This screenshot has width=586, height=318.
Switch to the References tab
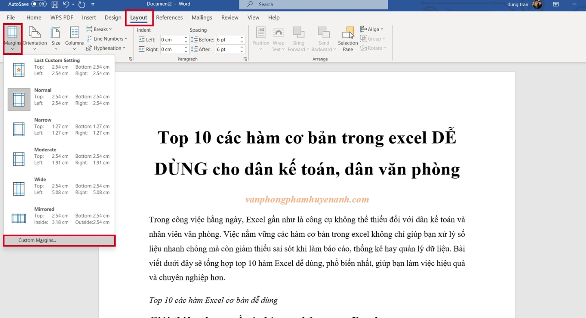click(169, 17)
